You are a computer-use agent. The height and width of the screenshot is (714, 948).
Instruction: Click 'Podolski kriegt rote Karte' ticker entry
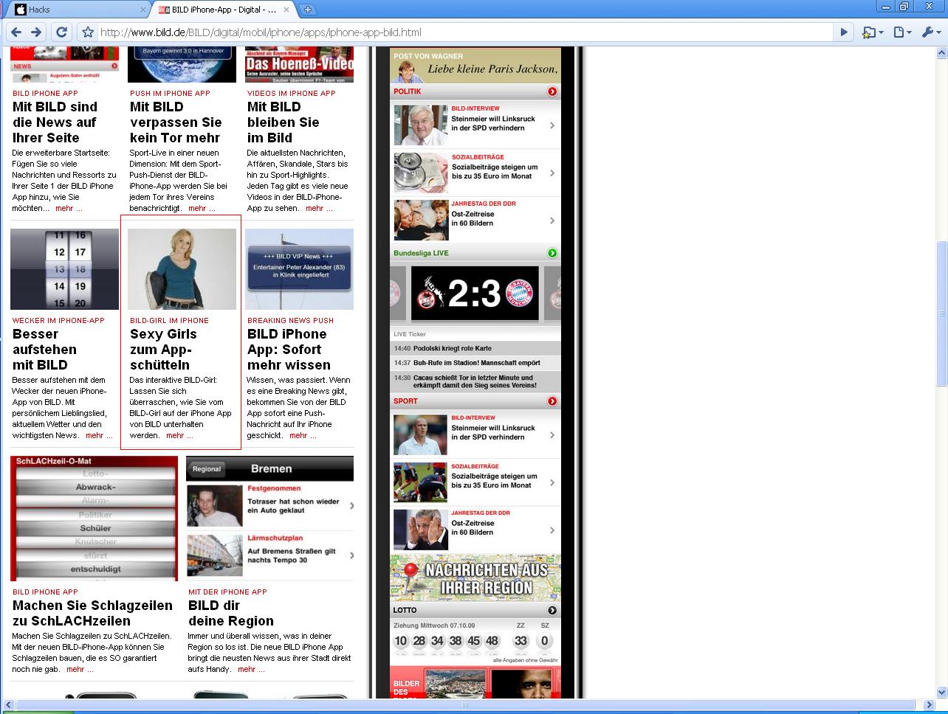[475, 348]
